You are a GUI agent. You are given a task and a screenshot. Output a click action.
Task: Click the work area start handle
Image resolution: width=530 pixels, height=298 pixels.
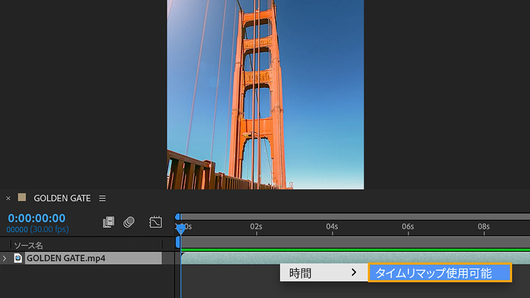click(178, 243)
